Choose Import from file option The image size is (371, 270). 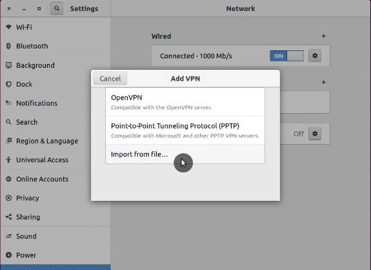point(185,154)
